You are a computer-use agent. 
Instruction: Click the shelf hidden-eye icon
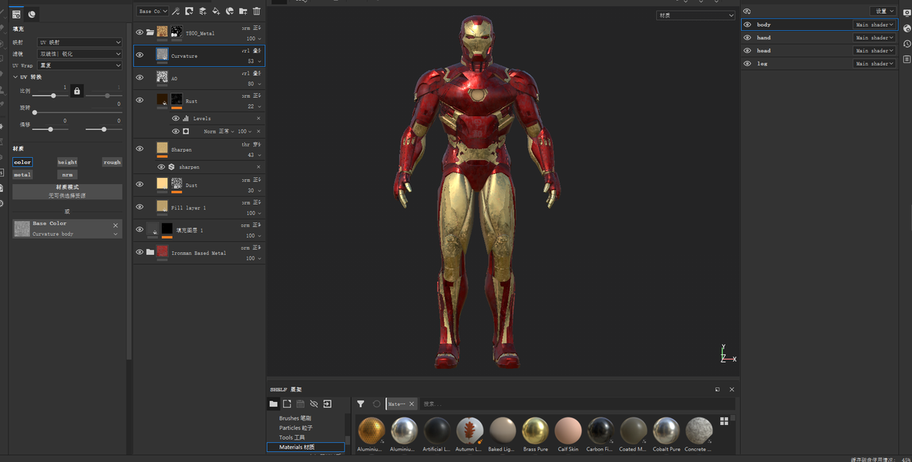coord(314,404)
